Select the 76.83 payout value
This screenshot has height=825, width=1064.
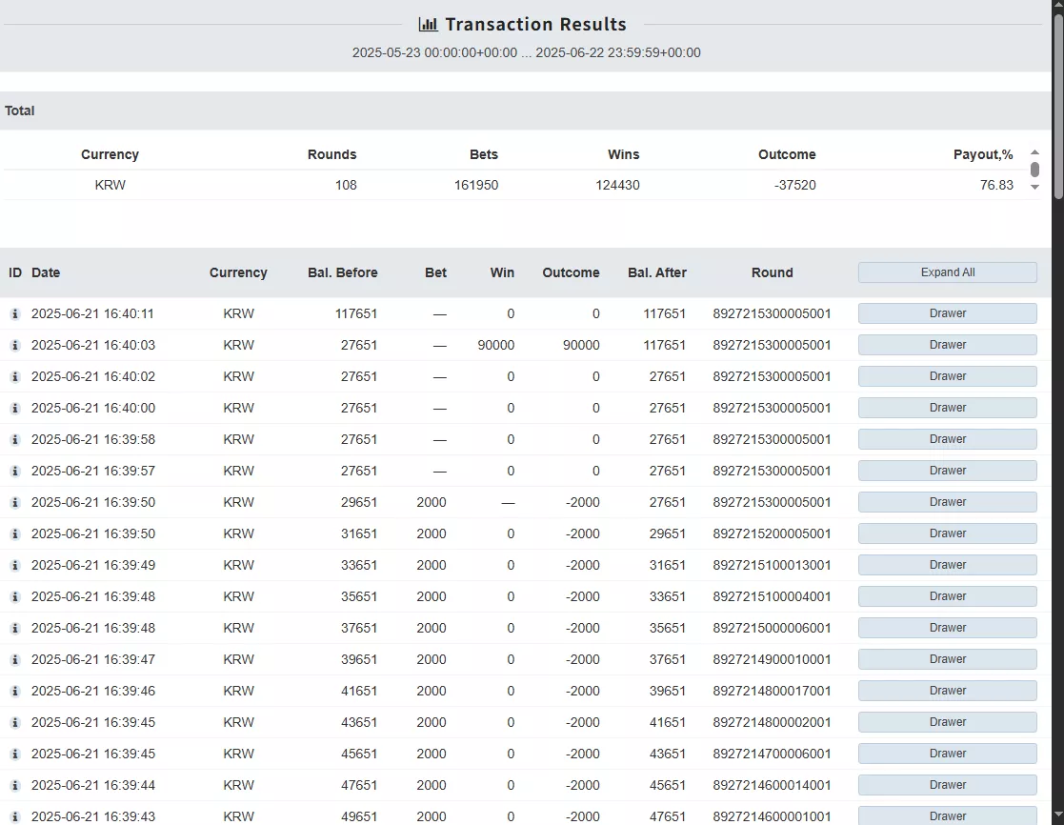(996, 185)
